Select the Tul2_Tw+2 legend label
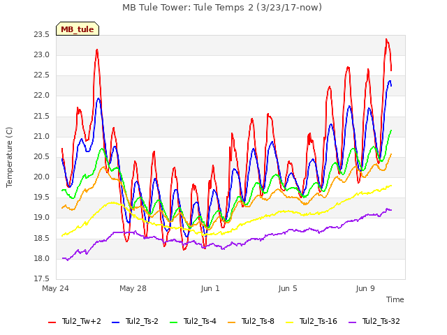Screen dimensions: 447x335 pos(82,321)
